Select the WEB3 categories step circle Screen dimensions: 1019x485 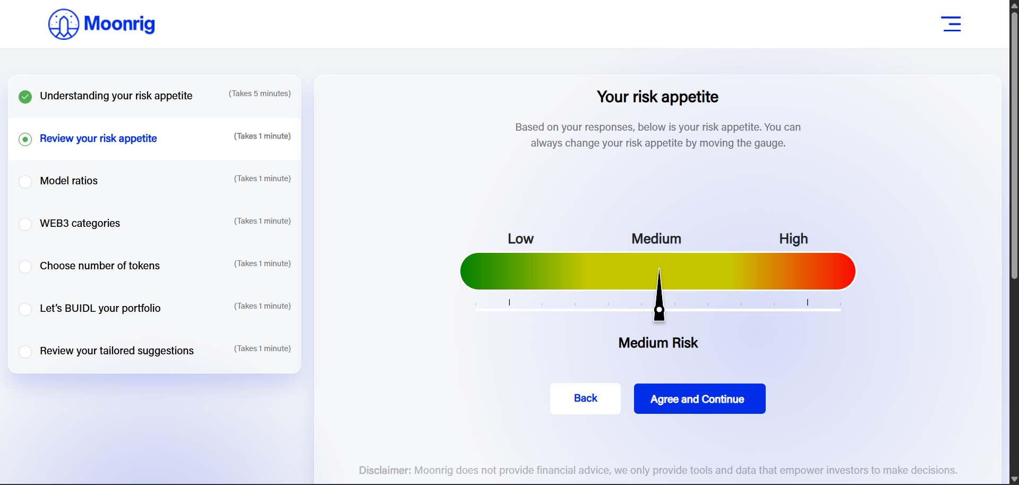[25, 224]
